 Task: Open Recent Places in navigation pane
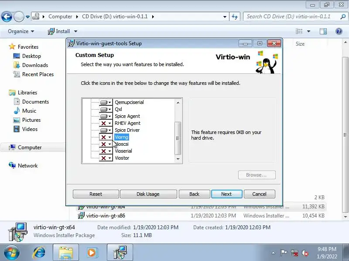coord(38,74)
